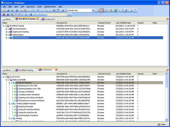
Task: Sort bottom pane by Version column header
Action: coord(144,74)
